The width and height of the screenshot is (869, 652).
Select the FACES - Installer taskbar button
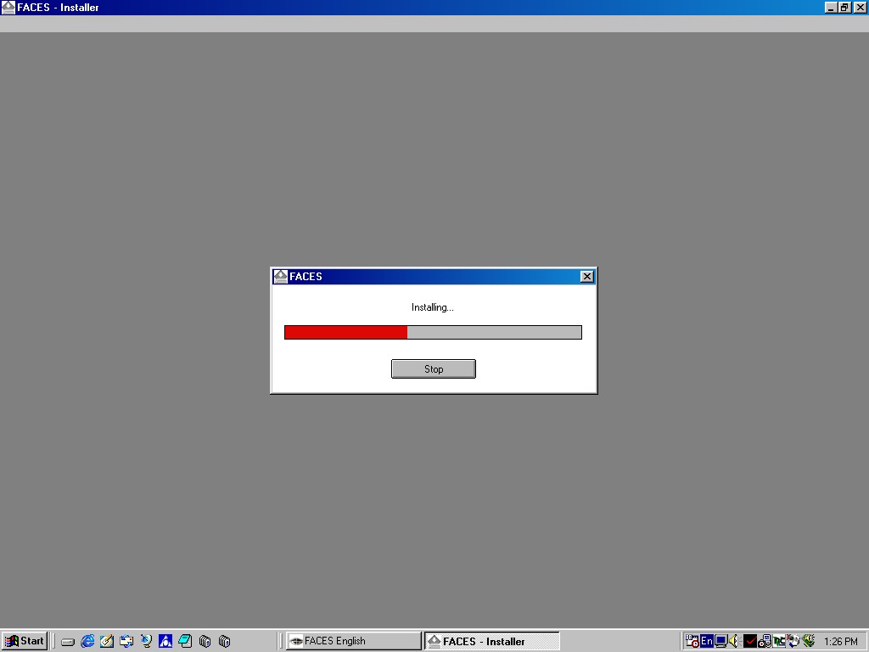[x=491, y=641]
